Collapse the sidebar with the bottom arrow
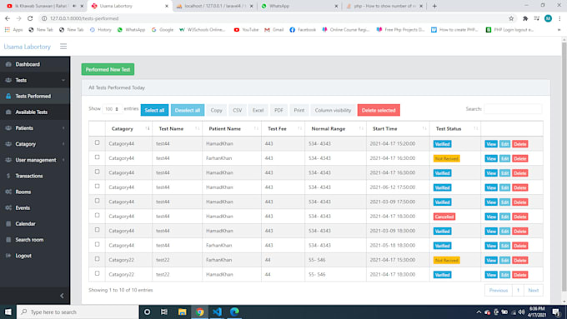The height and width of the screenshot is (319, 567). click(62, 296)
